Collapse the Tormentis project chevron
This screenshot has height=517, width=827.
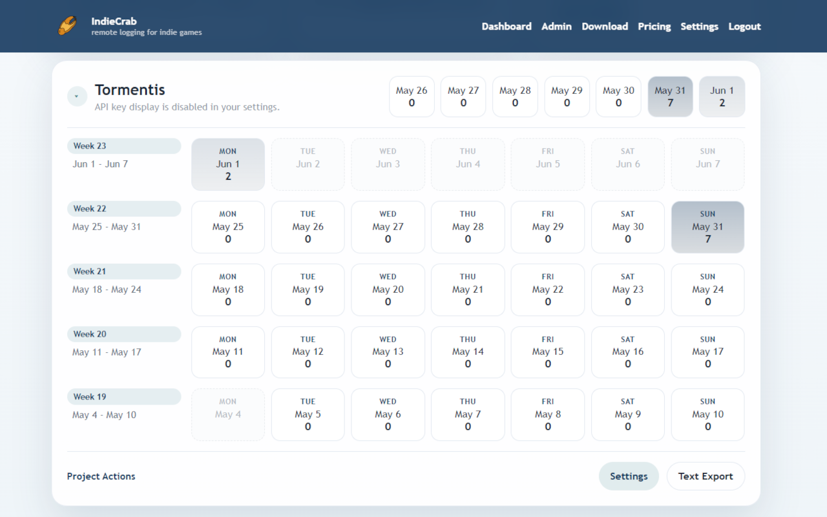coord(77,96)
